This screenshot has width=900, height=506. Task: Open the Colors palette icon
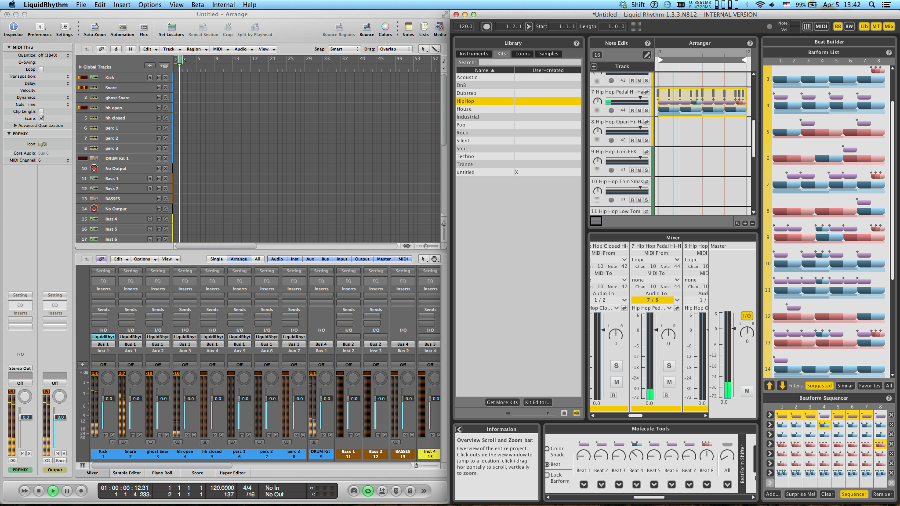pyautogui.click(x=385, y=27)
